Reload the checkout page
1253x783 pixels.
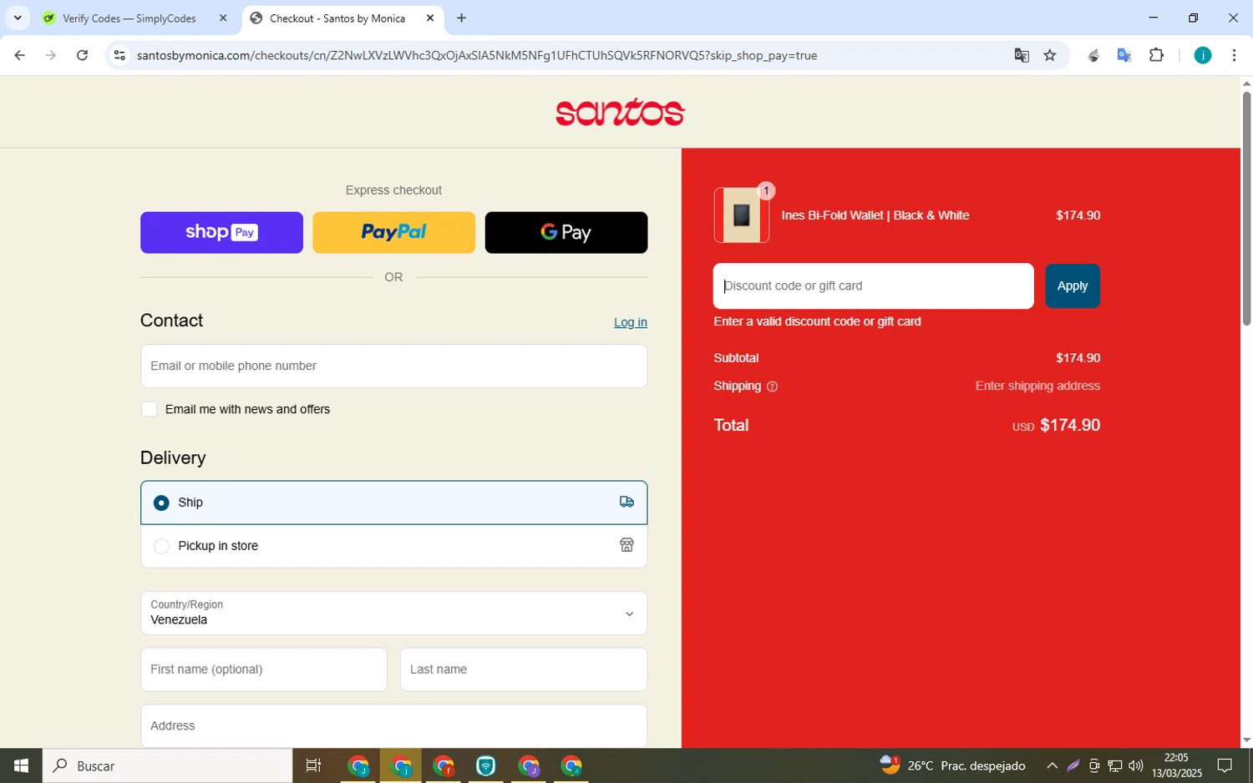point(82,55)
